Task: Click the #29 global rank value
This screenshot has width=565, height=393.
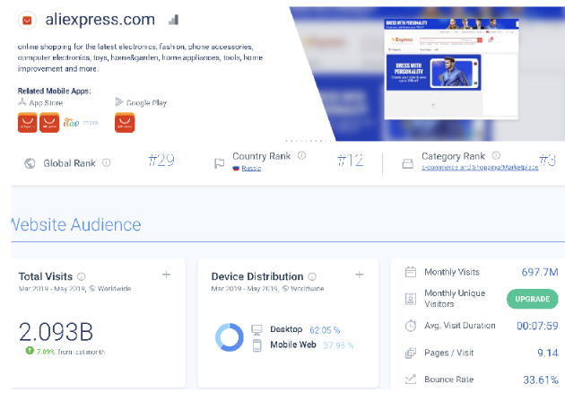Action: pos(161,160)
